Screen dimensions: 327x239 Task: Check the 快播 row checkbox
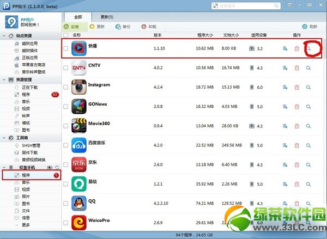[x=66, y=48]
